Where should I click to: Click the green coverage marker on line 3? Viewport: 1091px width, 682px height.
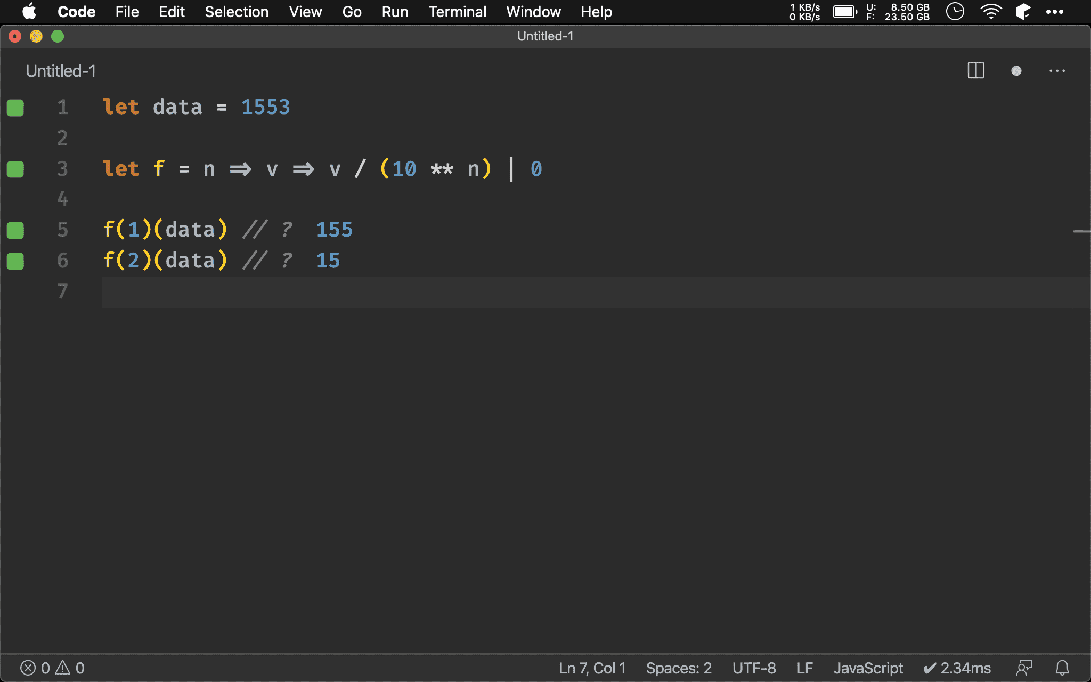pyautogui.click(x=15, y=169)
